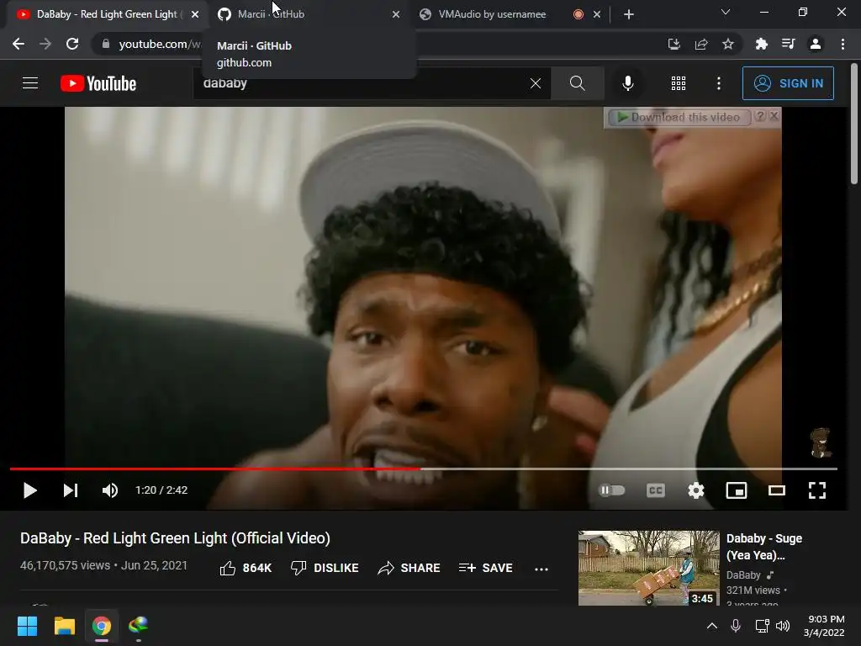This screenshot has height=646, width=861.
Task: Close the Marcii GitHub tab
Action: click(x=396, y=14)
